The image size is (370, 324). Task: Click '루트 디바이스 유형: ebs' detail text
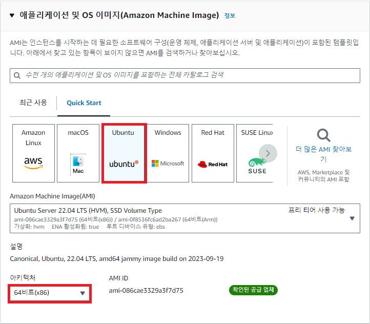[136, 227]
